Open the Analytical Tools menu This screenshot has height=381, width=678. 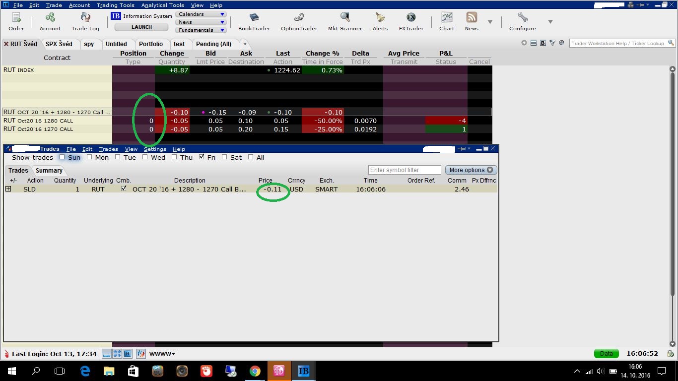point(162,5)
